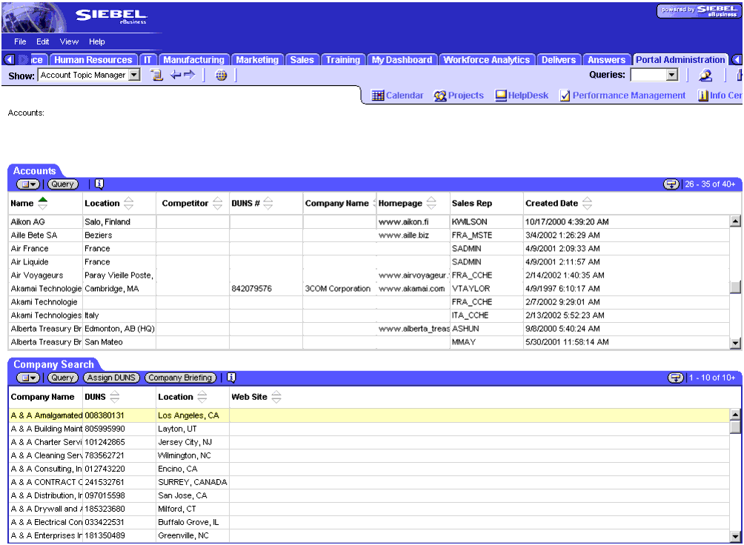This screenshot has height=545, width=744.
Task: Click Company Briefing button
Action: tap(180, 378)
